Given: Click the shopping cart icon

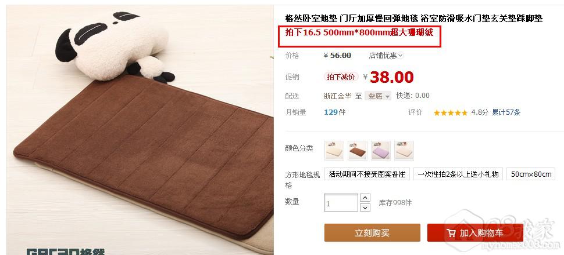Looking at the screenshot, I should click(x=451, y=233).
